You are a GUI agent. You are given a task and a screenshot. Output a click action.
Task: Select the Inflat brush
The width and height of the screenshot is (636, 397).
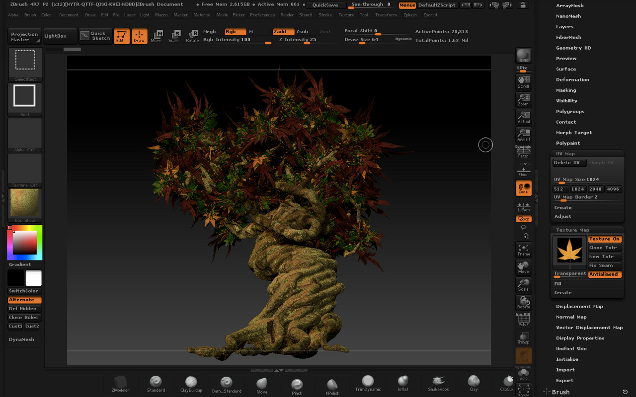click(403, 384)
